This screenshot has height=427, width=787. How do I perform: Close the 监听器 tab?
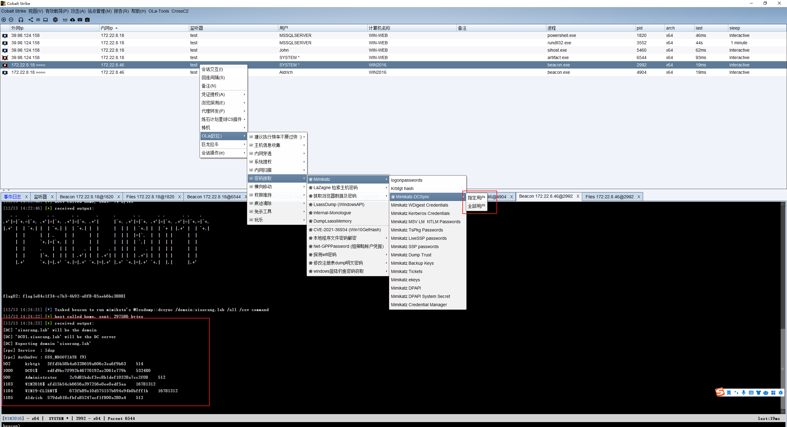[x=52, y=197]
